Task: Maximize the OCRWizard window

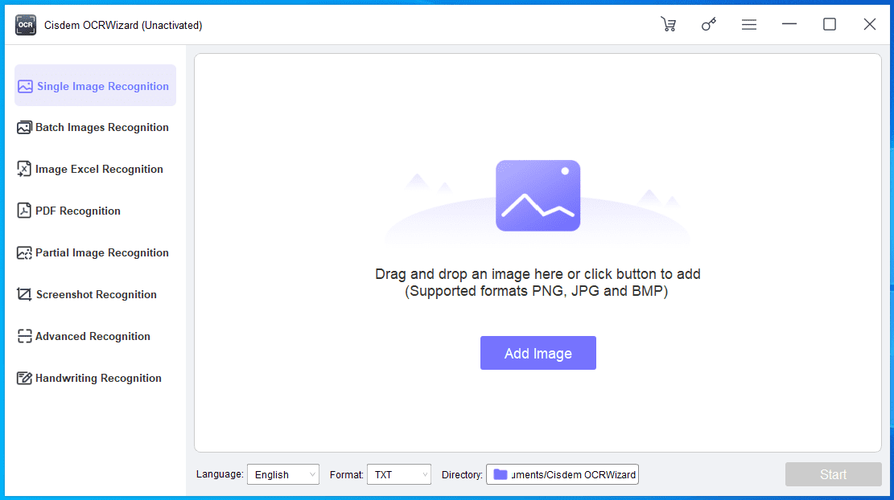Action: pos(830,24)
